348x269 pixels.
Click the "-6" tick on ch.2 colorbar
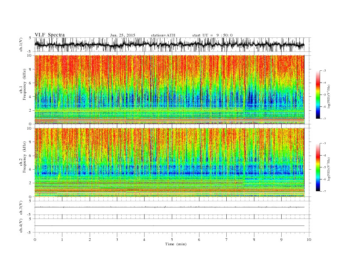point(324,179)
